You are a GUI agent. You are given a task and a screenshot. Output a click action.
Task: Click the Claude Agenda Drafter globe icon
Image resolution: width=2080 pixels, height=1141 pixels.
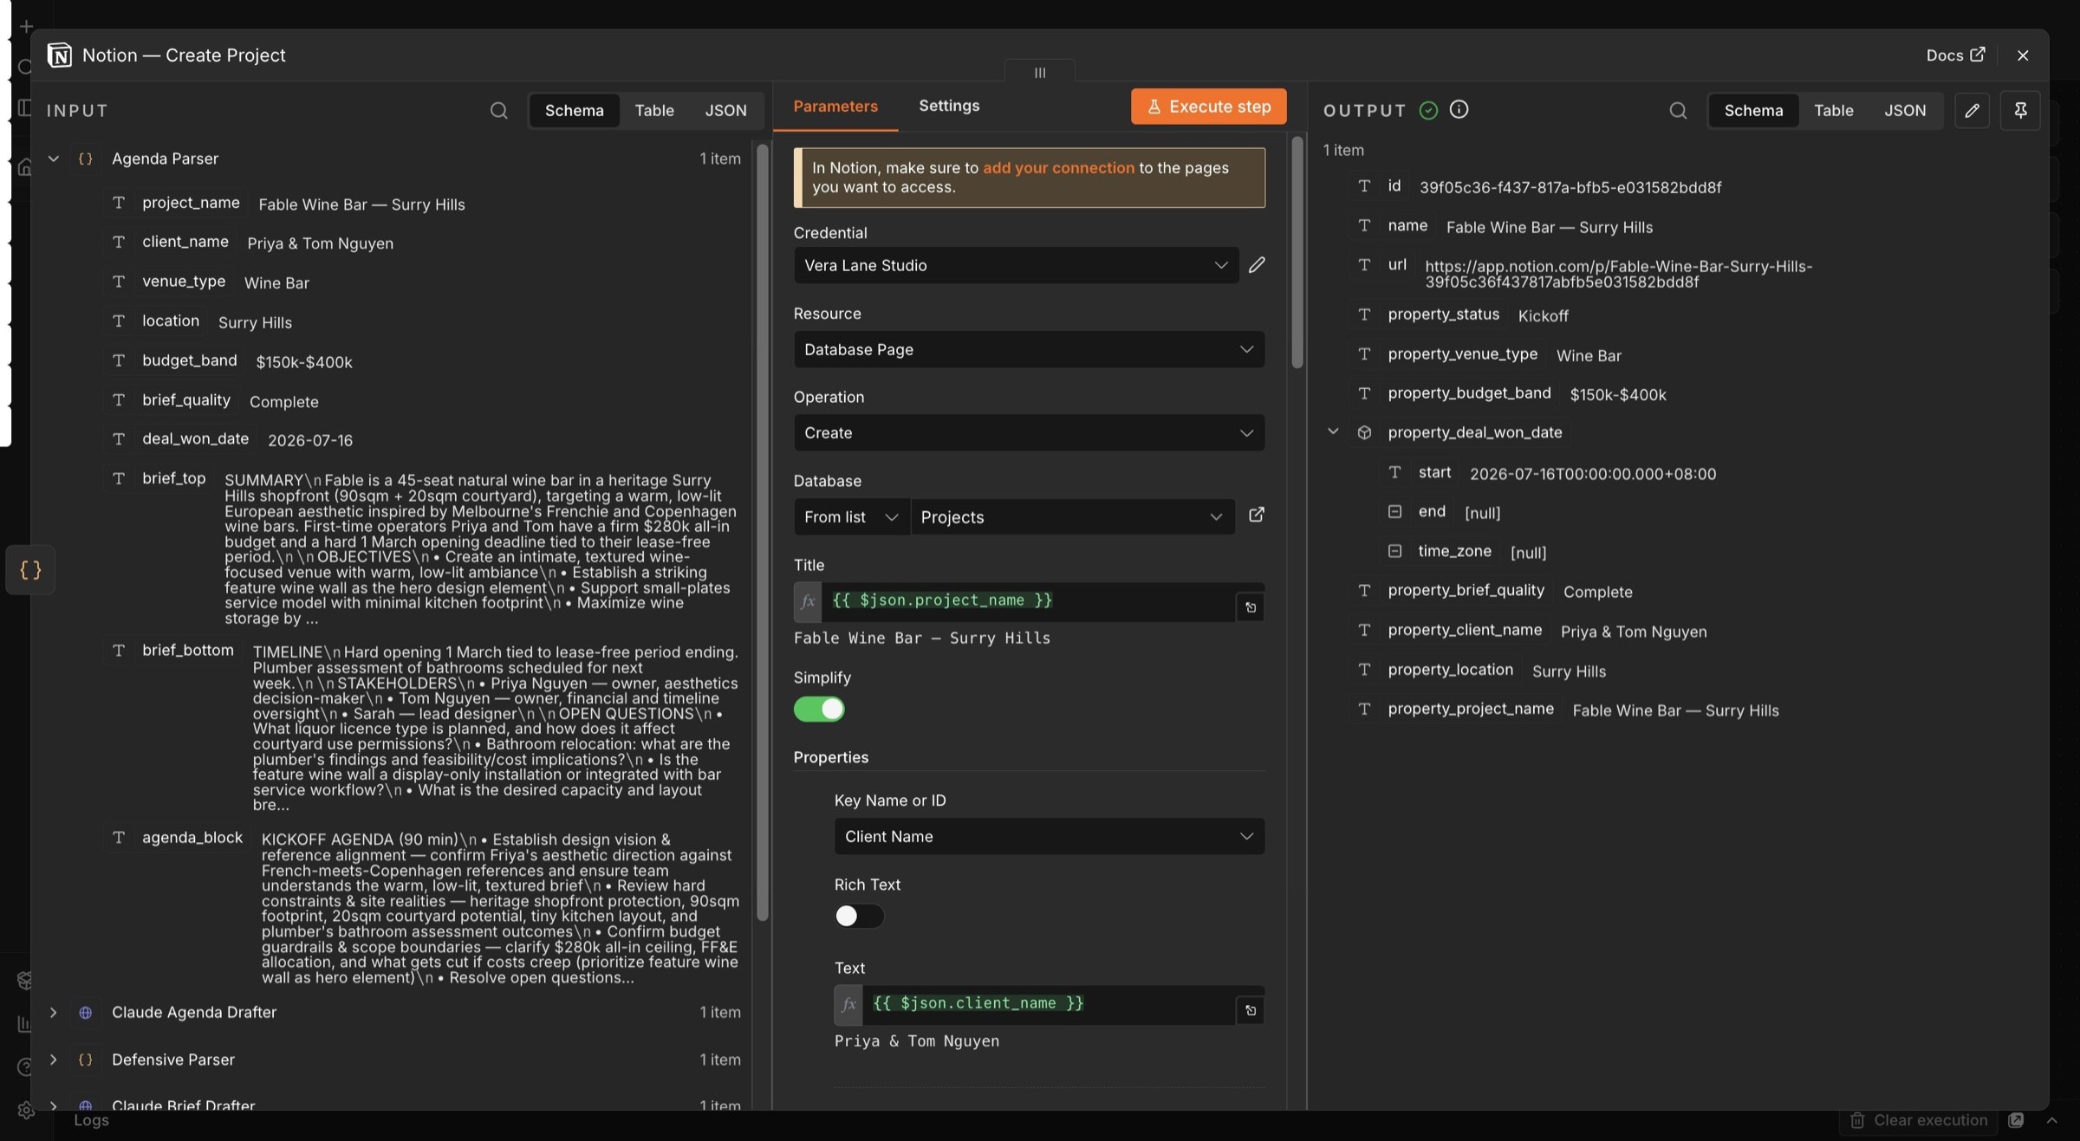click(x=85, y=1012)
